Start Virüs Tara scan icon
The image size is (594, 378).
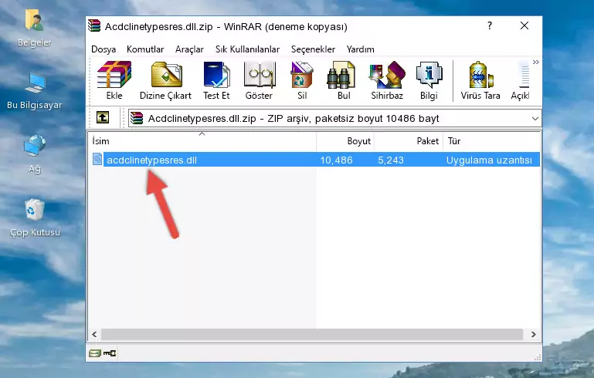(480, 75)
